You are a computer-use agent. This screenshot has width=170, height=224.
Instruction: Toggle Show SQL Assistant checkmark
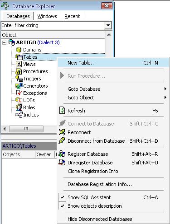(62, 197)
